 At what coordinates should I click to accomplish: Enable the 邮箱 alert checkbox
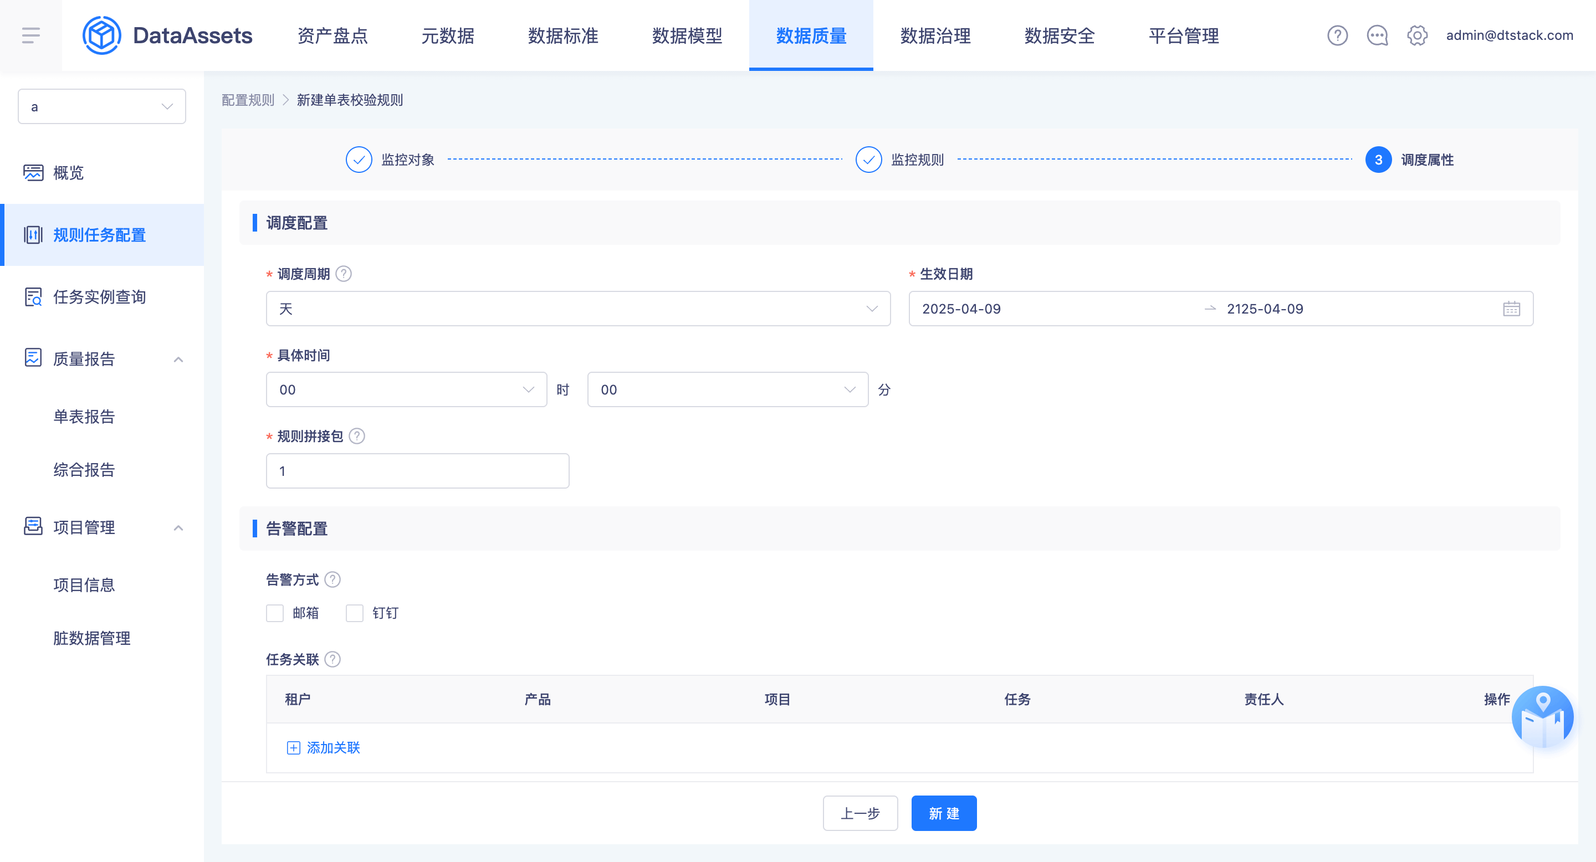274,613
